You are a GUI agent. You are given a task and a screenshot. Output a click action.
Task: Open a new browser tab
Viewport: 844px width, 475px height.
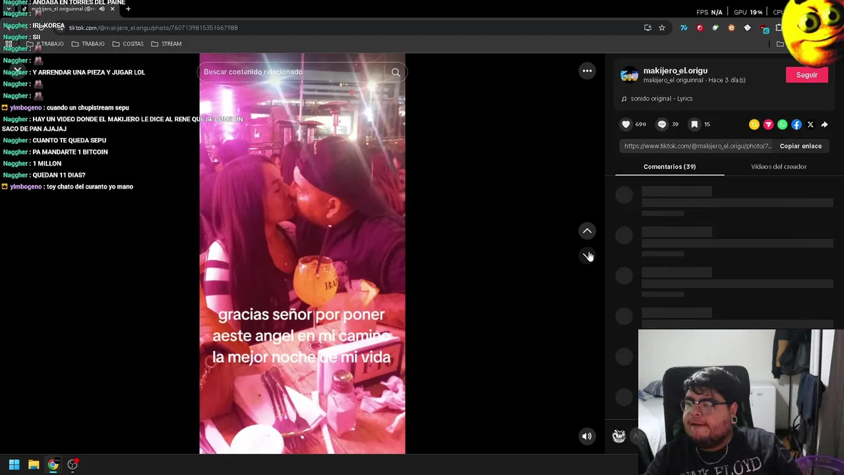[x=128, y=9]
